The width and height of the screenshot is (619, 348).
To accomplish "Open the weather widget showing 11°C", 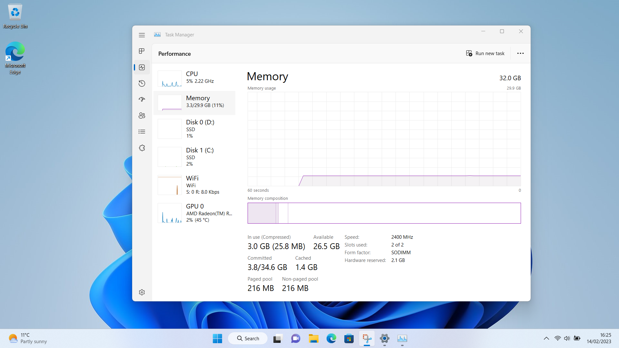I will [28, 338].
